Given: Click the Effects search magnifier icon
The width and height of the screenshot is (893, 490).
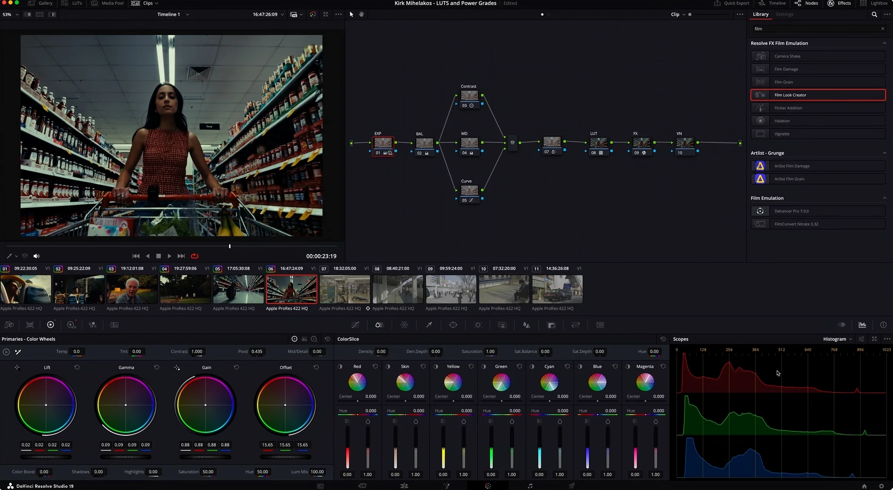Looking at the screenshot, I should pos(874,14).
